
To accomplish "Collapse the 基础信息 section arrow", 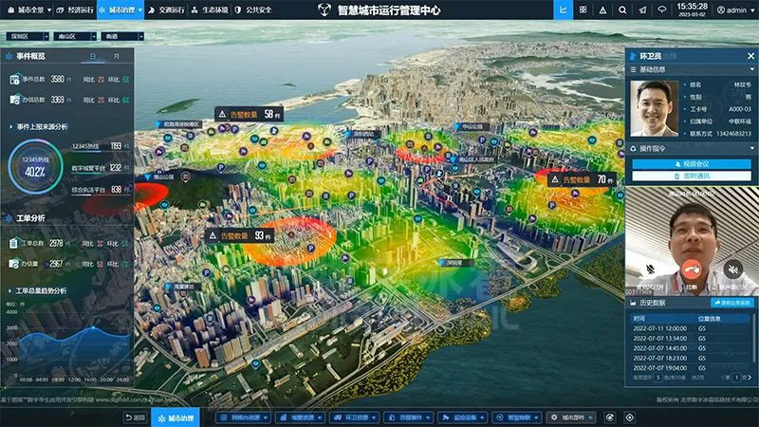I will (x=751, y=69).
